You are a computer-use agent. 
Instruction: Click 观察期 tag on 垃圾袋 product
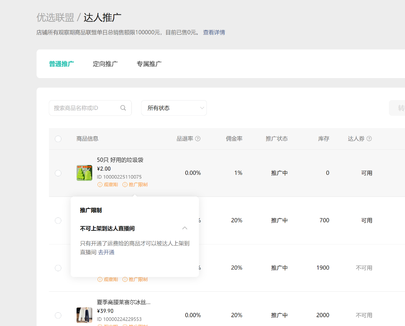coord(108,185)
